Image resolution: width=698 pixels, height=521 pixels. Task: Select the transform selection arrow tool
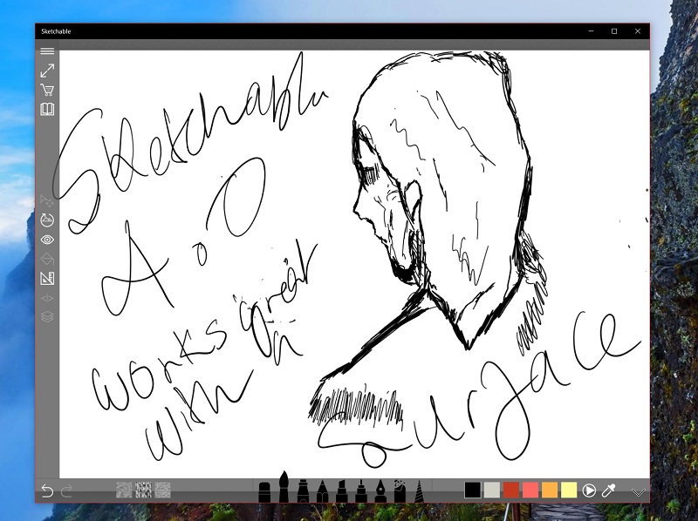point(47,201)
